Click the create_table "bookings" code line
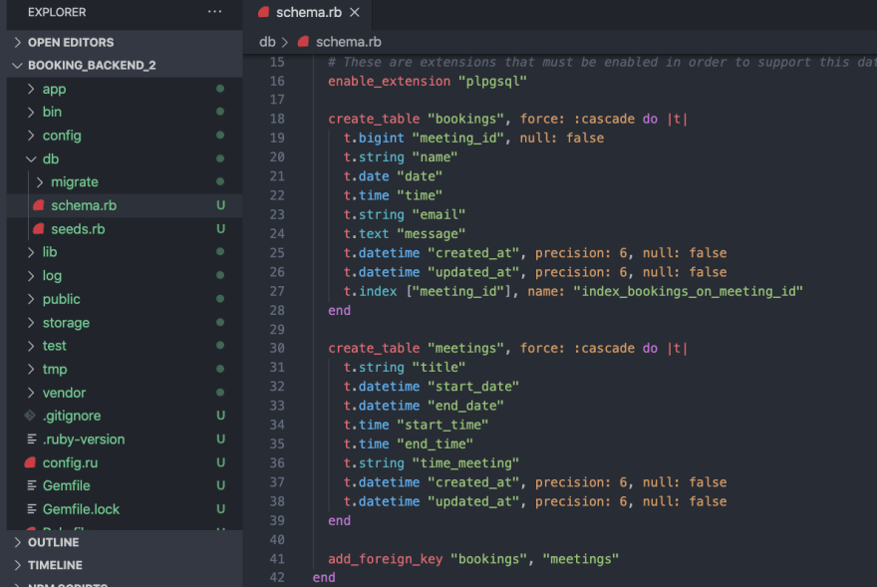This screenshot has height=587, width=877. pos(508,119)
